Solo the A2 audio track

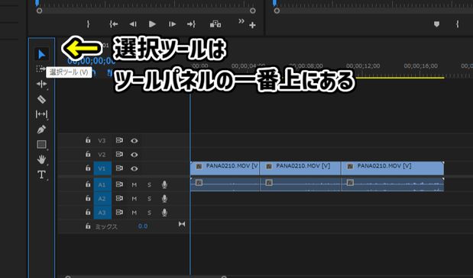click(x=149, y=199)
